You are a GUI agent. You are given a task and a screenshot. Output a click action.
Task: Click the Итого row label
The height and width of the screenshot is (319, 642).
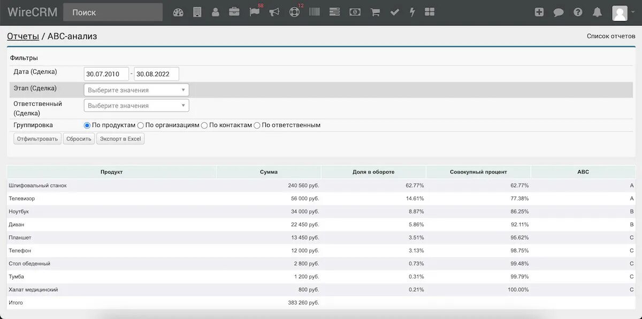click(x=16, y=302)
